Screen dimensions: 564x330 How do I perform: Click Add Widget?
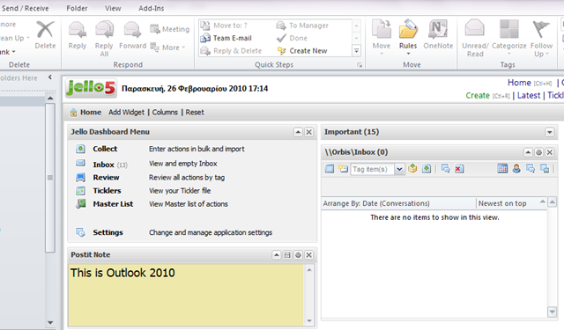pos(126,112)
